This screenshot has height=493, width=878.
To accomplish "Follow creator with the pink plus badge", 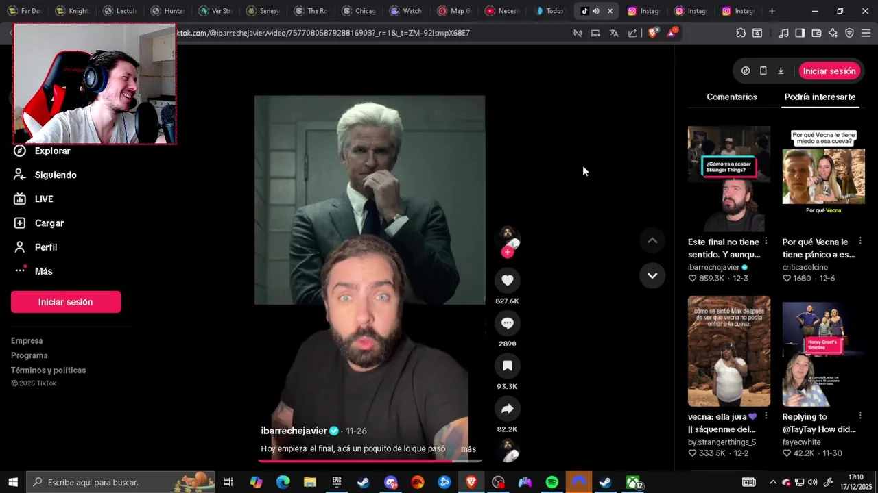I will click(x=508, y=252).
